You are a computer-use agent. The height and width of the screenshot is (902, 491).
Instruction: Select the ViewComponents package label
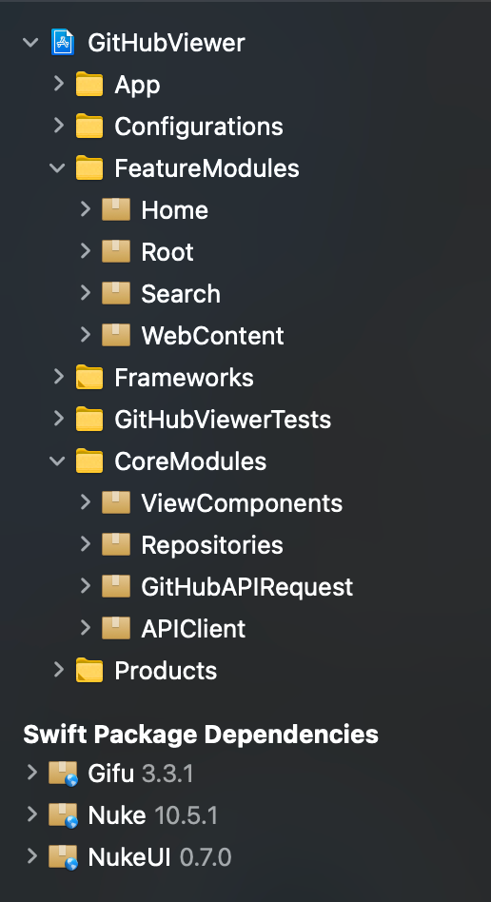242,503
